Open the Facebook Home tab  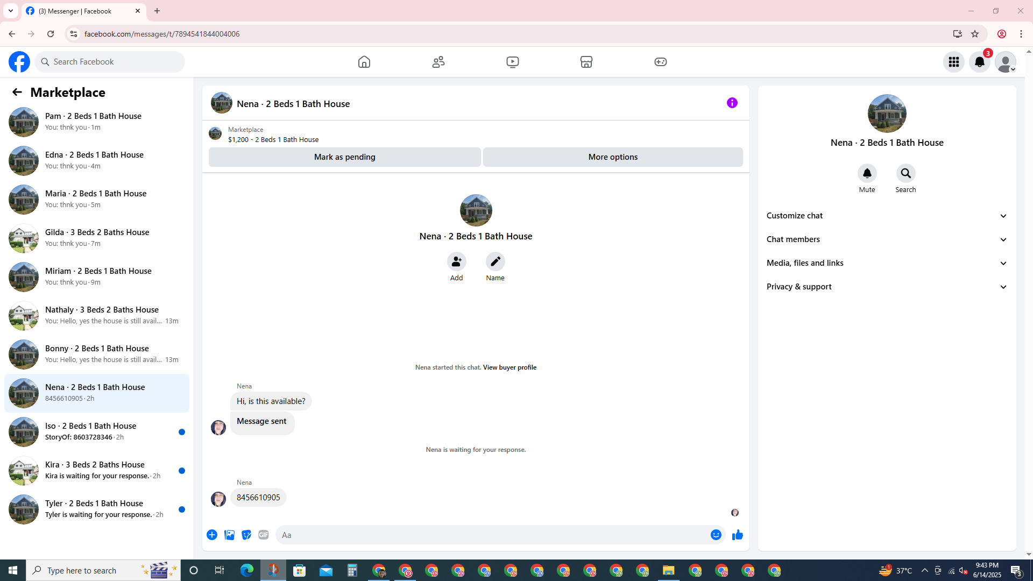364,62
